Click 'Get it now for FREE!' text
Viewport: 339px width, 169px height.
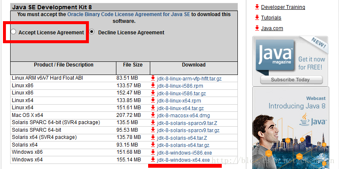(x=311, y=63)
